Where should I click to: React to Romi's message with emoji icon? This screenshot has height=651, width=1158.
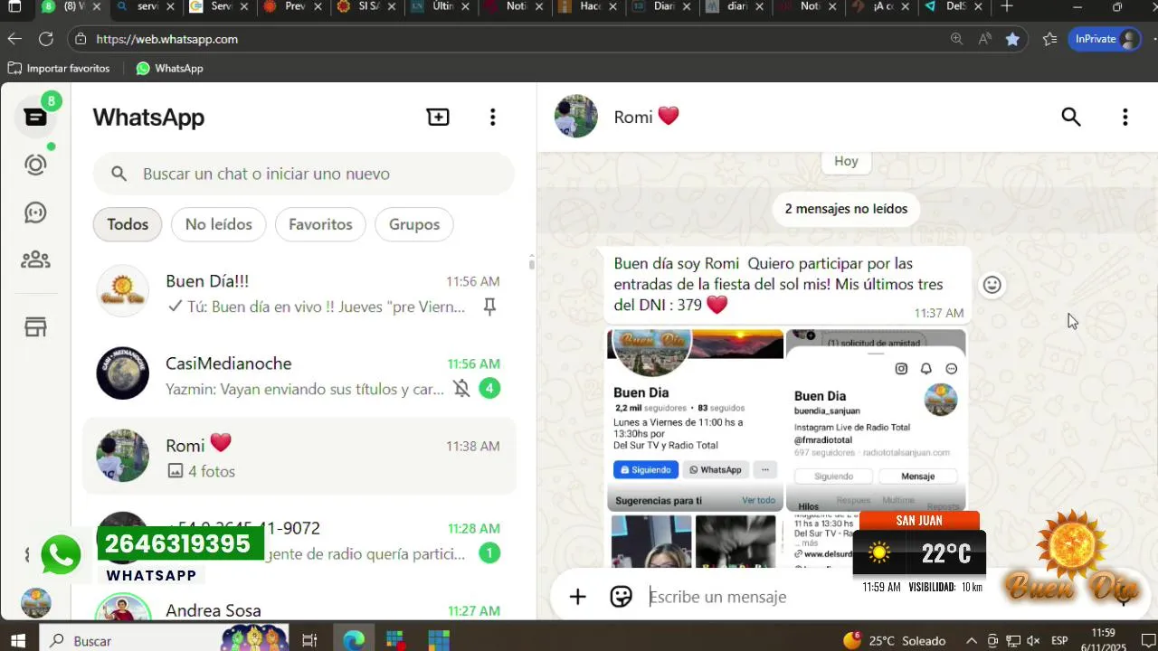(992, 285)
